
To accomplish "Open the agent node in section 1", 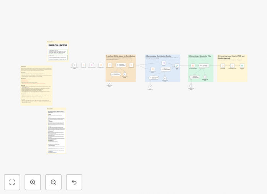I will point(121,65).
